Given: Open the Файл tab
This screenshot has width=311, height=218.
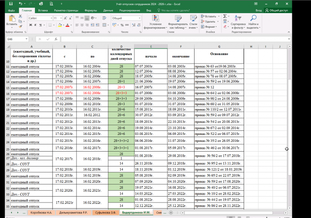Looking at the screenshot, I should 12,11.
